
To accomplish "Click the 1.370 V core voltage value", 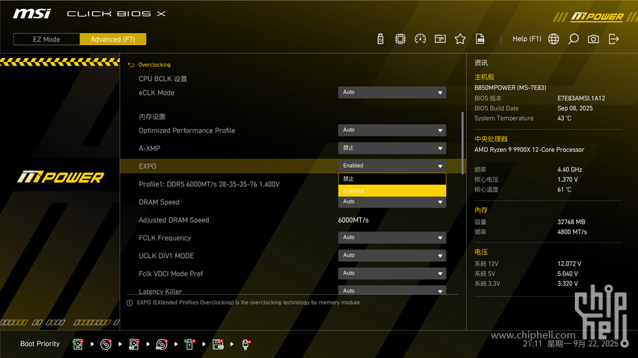I will 568,179.
